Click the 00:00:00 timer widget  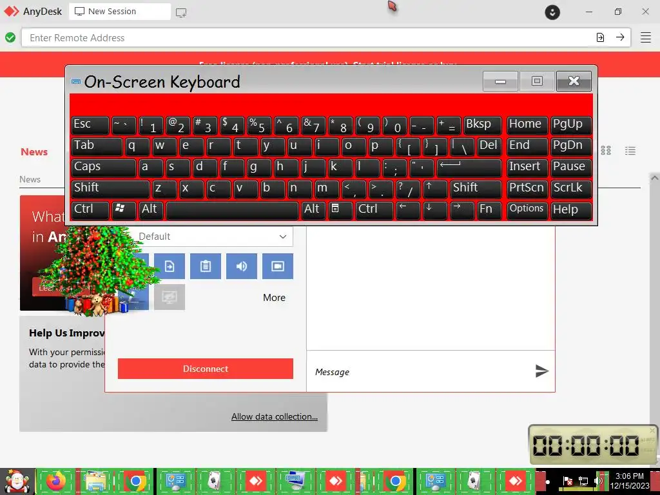592,445
